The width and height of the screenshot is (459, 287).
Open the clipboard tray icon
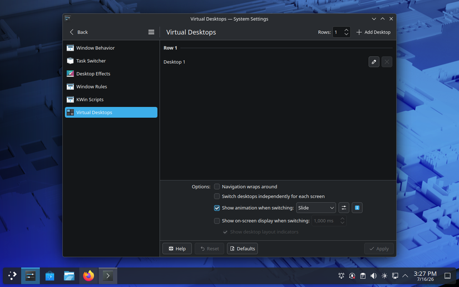pos(363,275)
